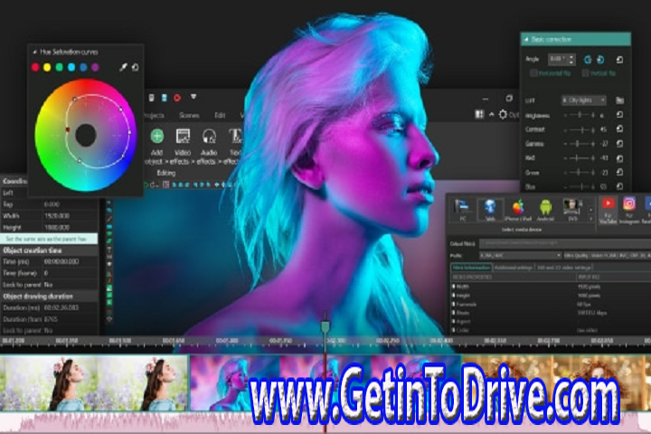Switch to 360 and 3D video settings tab
This screenshot has height=434, width=651.
[564, 268]
